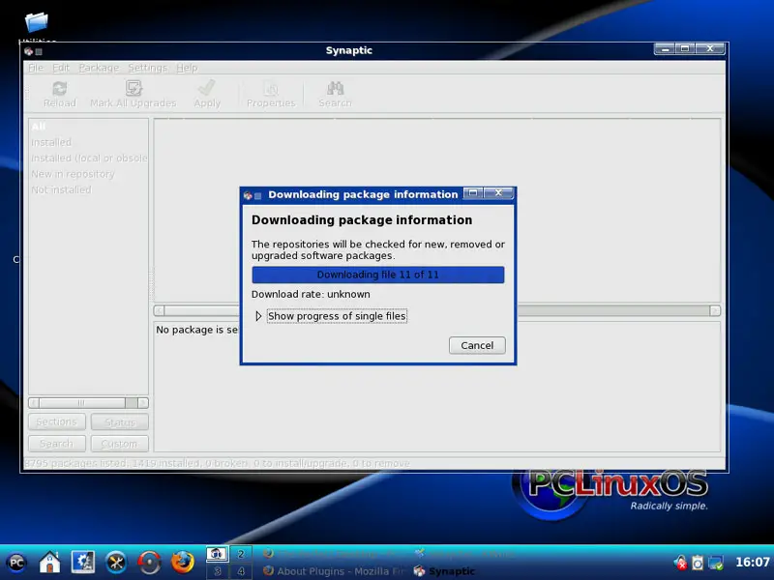Select the New in repository filter

pos(88,174)
